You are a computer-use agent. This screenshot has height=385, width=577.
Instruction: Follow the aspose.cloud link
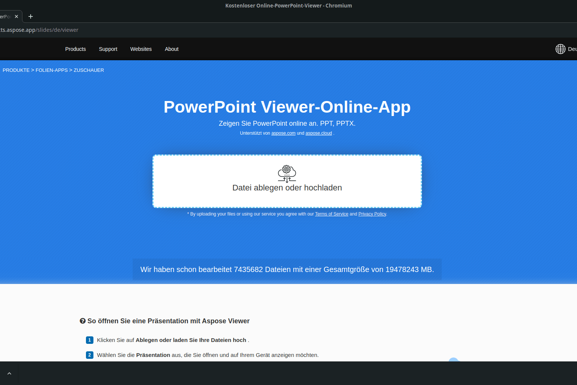319,133
